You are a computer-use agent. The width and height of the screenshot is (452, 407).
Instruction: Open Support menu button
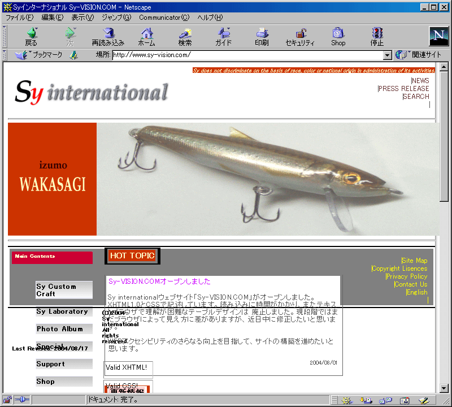click(x=64, y=364)
